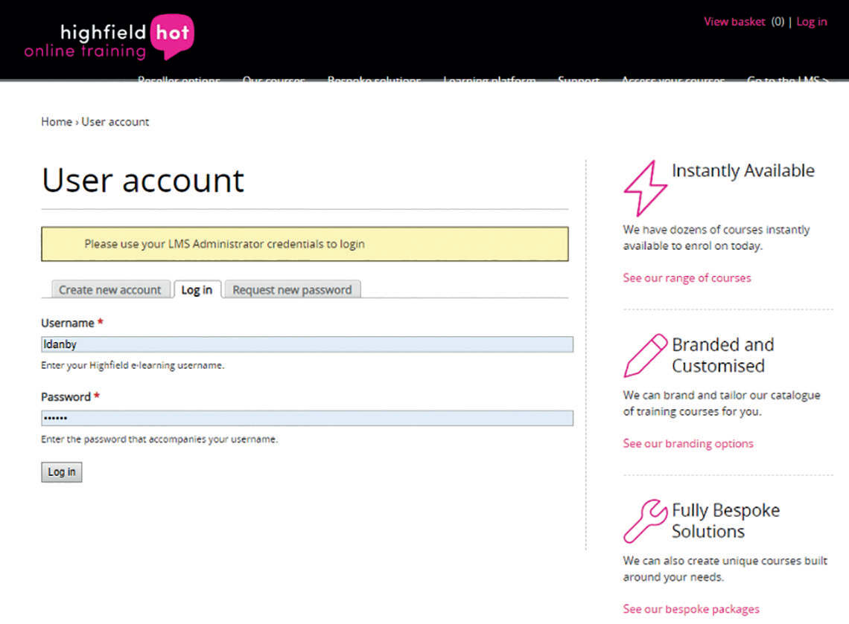Click the Log in link in header
The image size is (849, 624).
(x=811, y=22)
